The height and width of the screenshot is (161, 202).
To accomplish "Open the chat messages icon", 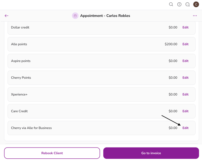I will [x=187, y=4].
